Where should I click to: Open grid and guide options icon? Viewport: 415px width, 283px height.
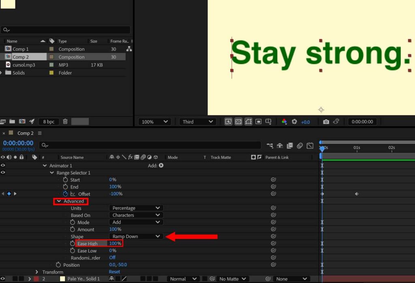268,122
